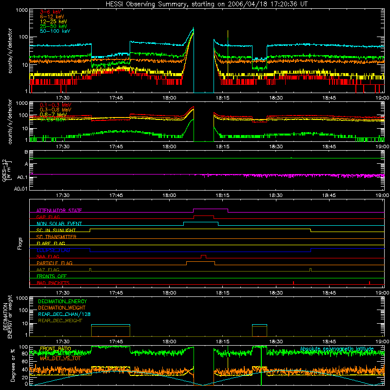Click the 0.1-0.3 MeV legend entry
The width and height of the screenshot is (390, 390).
pos(56,105)
